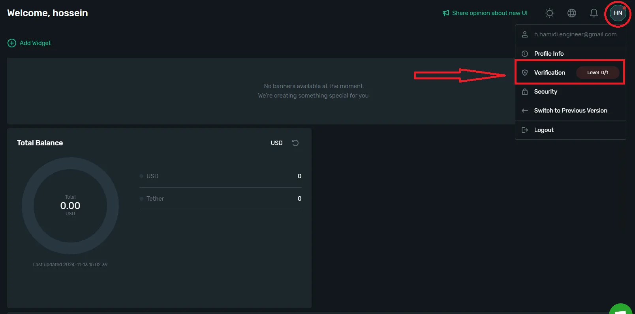Viewport: 635px width, 314px height.
Task: Toggle the light/dark theme sun icon
Action: 549,13
